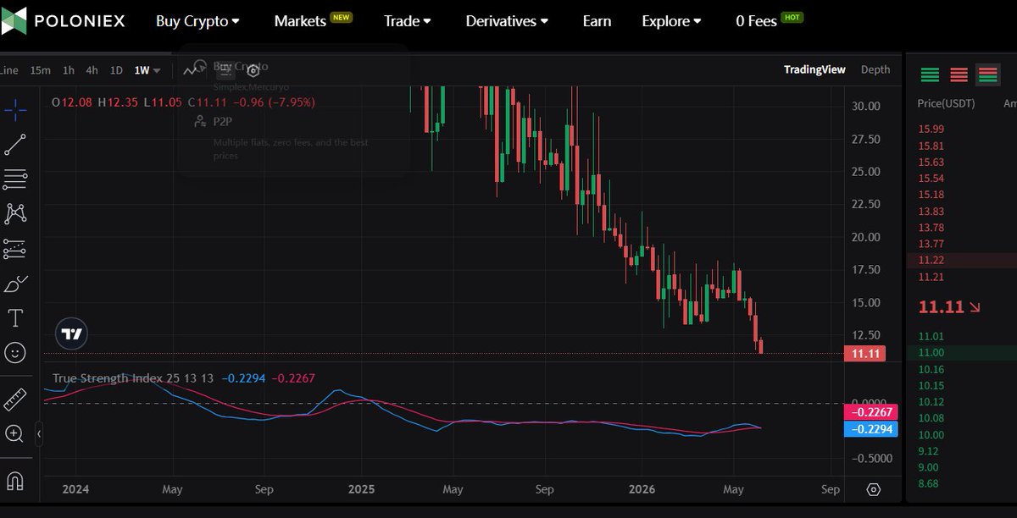Click buy order price 9.12

point(928,451)
